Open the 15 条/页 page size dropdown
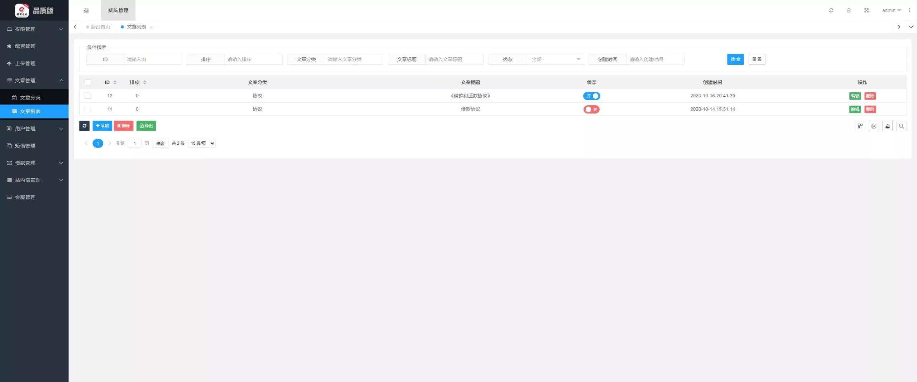Viewport: 917px width, 382px height. pos(202,143)
